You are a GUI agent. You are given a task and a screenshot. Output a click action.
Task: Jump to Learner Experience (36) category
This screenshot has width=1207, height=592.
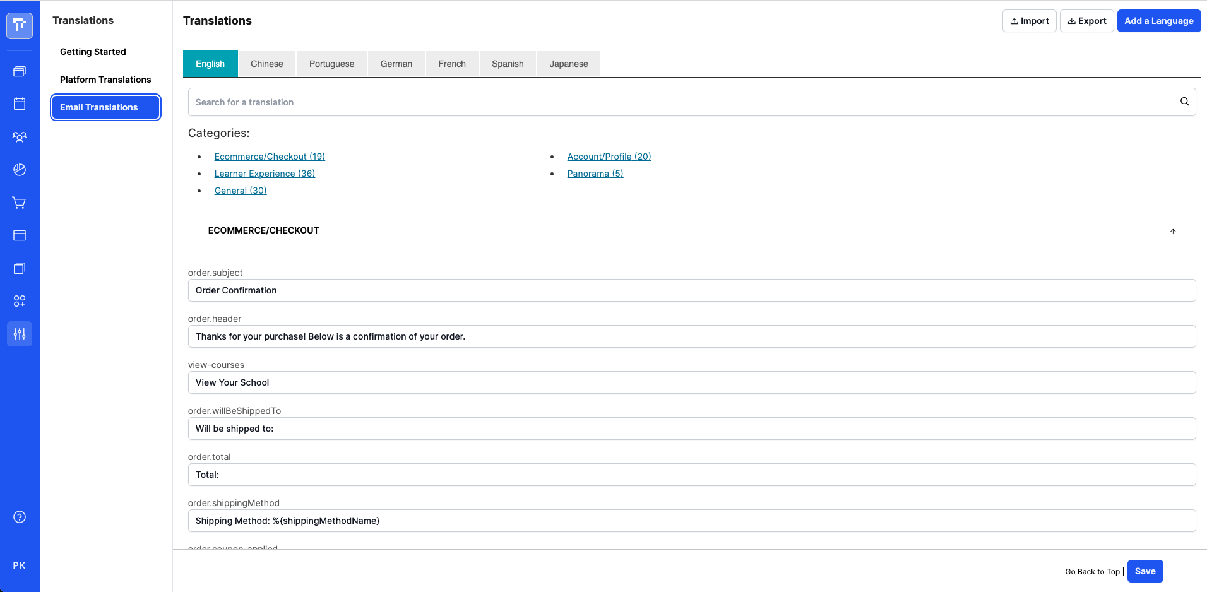click(265, 174)
